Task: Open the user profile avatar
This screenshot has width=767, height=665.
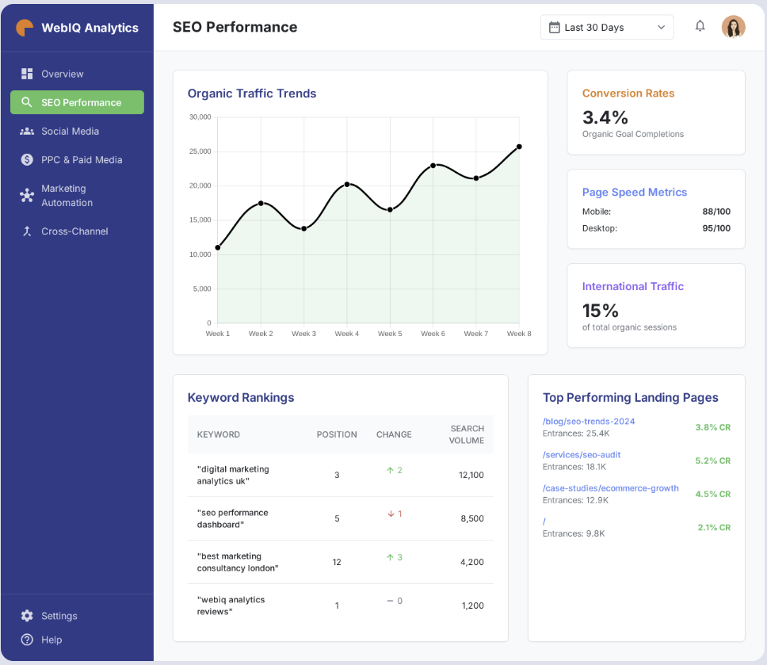Action: (x=733, y=27)
